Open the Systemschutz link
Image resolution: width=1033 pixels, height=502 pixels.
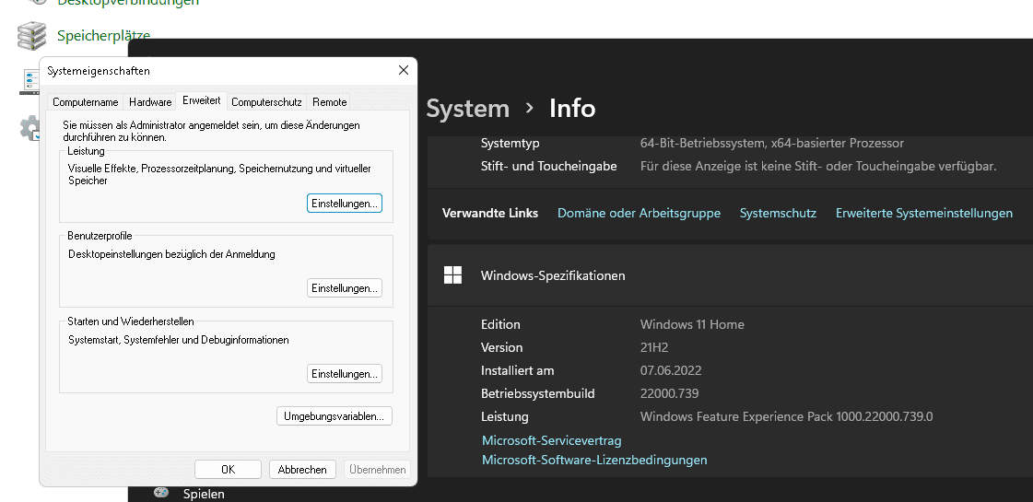click(x=778, y=213)
